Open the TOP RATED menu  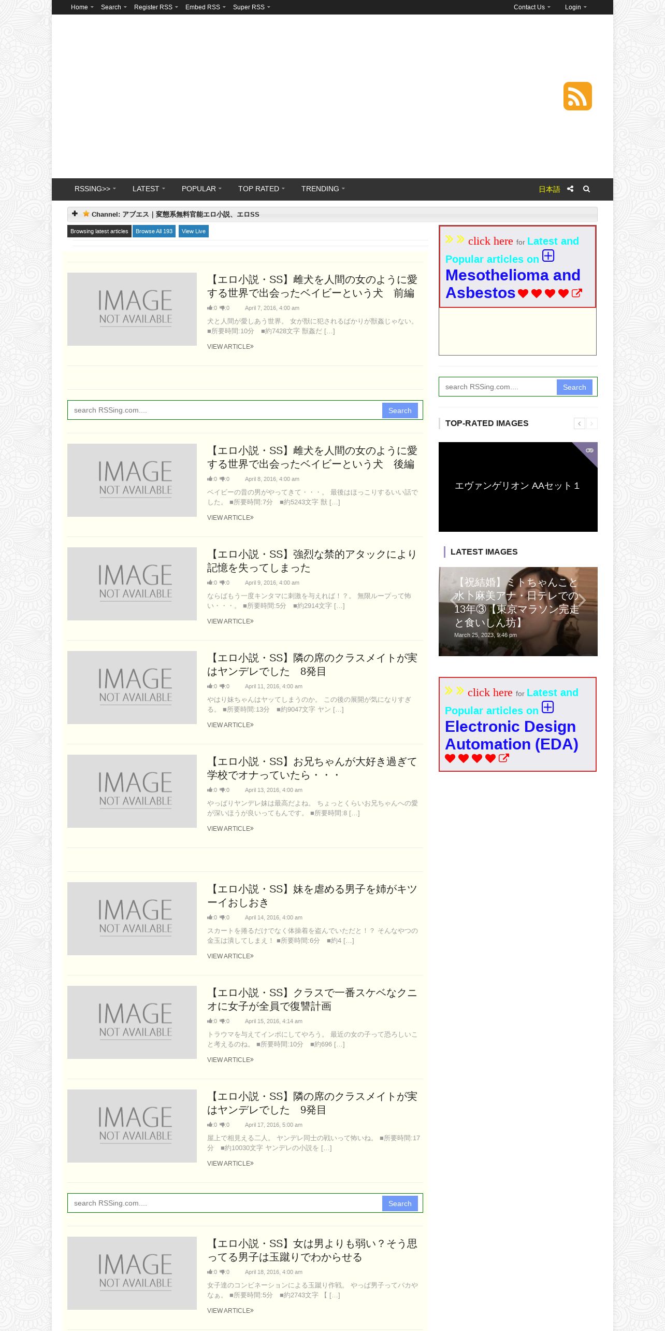pyautogui.click(x=261, y=189)
